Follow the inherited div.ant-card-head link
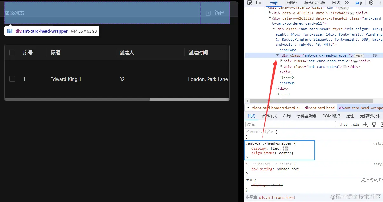This screenshot has width=383, height=202. (x=277, y=198)
